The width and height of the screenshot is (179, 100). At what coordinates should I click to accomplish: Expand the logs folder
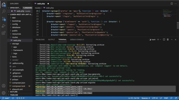click(x=15, y=53)
